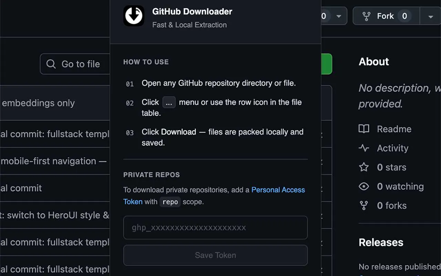Click the magnifier icon in Go to file
The width and height of the screenshot is (441, 276).
pos(51,64)
